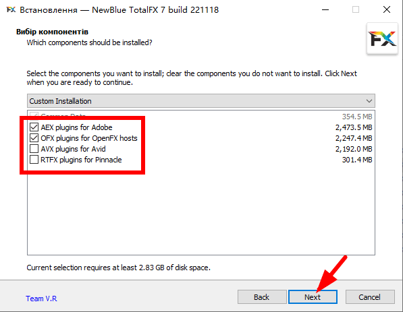This screenshot has height=312, width=403.
Task: Click the greyed Common Data checkbox
Action: click(x=34, y=115)
